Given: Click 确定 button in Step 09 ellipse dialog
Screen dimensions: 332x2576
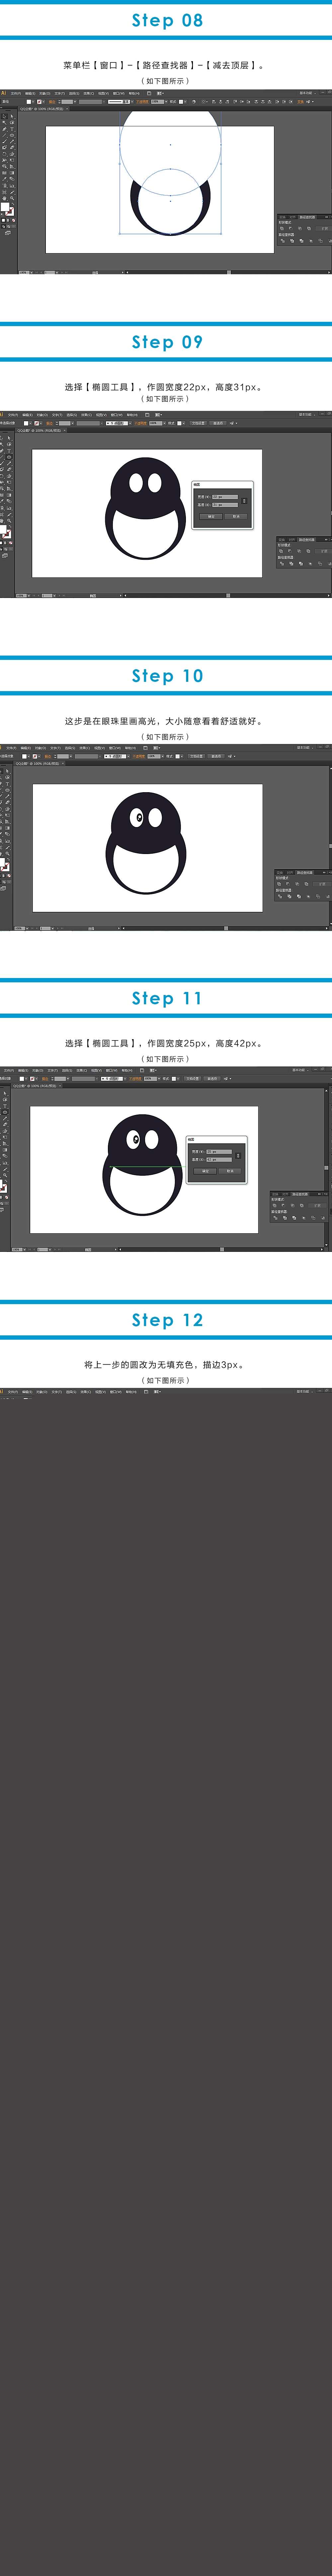Looking at the screenshot, I should coord(211,517).
